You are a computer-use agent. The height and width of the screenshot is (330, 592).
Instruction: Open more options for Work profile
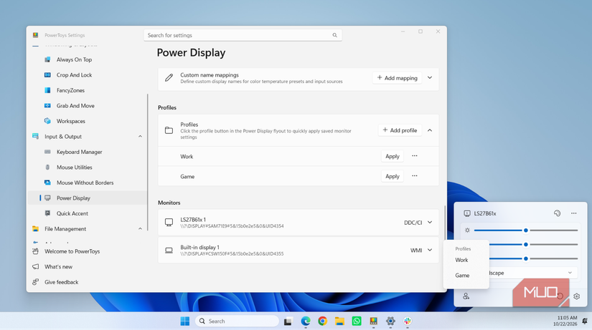click(x=415, y=156)
